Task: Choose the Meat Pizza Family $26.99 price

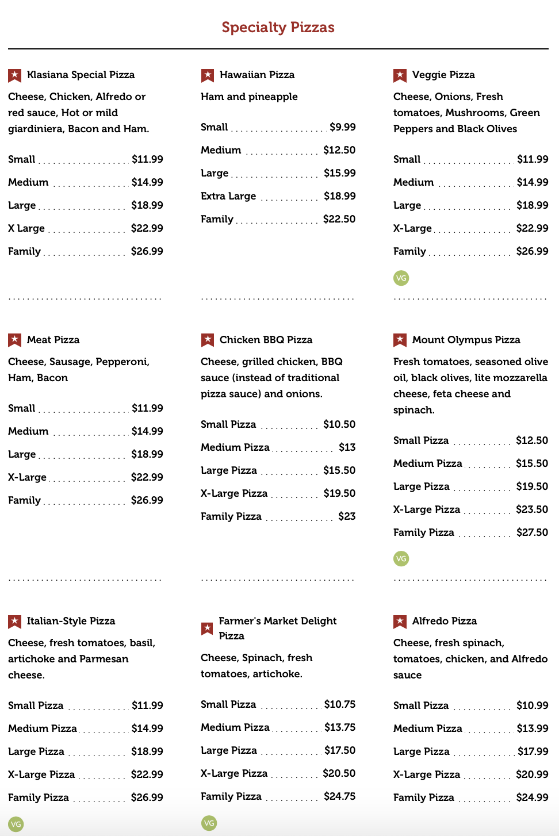Action: point(147,500)
